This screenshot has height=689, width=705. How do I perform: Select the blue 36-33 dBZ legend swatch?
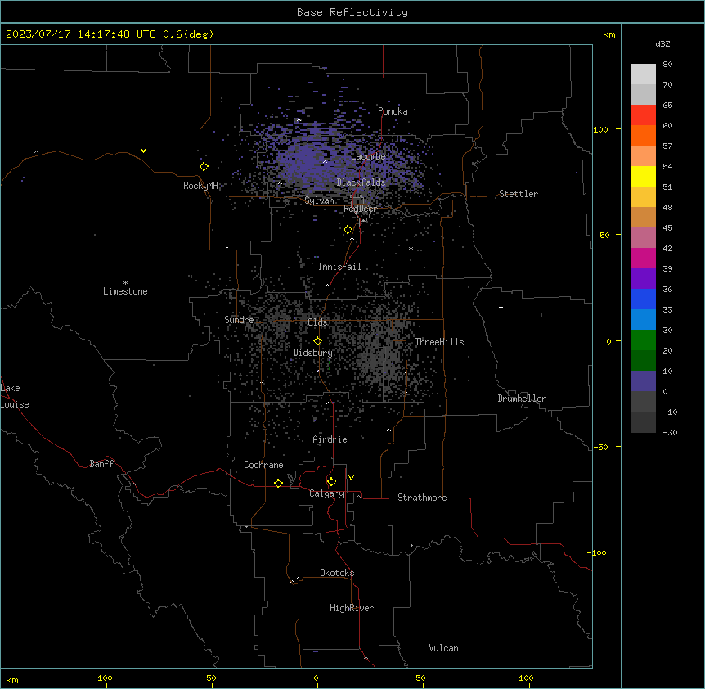coord(643,299)
